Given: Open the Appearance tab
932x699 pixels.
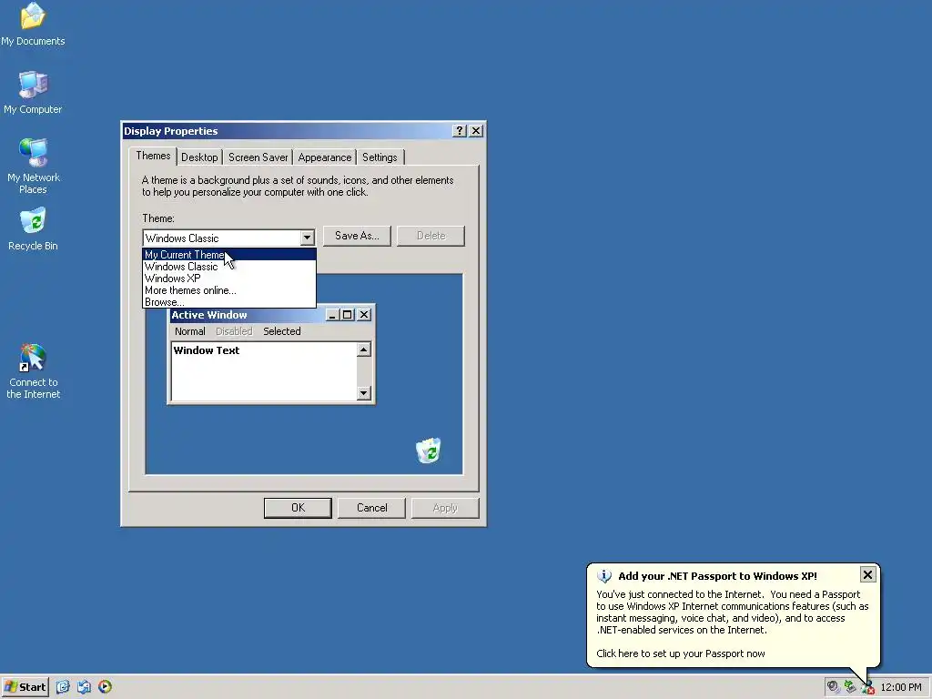Looking at the screenshot, I should 325,157.
